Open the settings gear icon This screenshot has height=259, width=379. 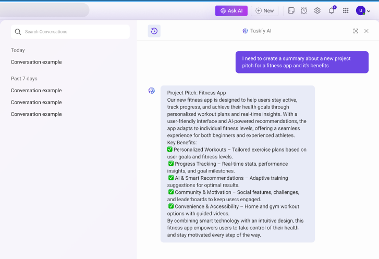click(x=317, y=10)
